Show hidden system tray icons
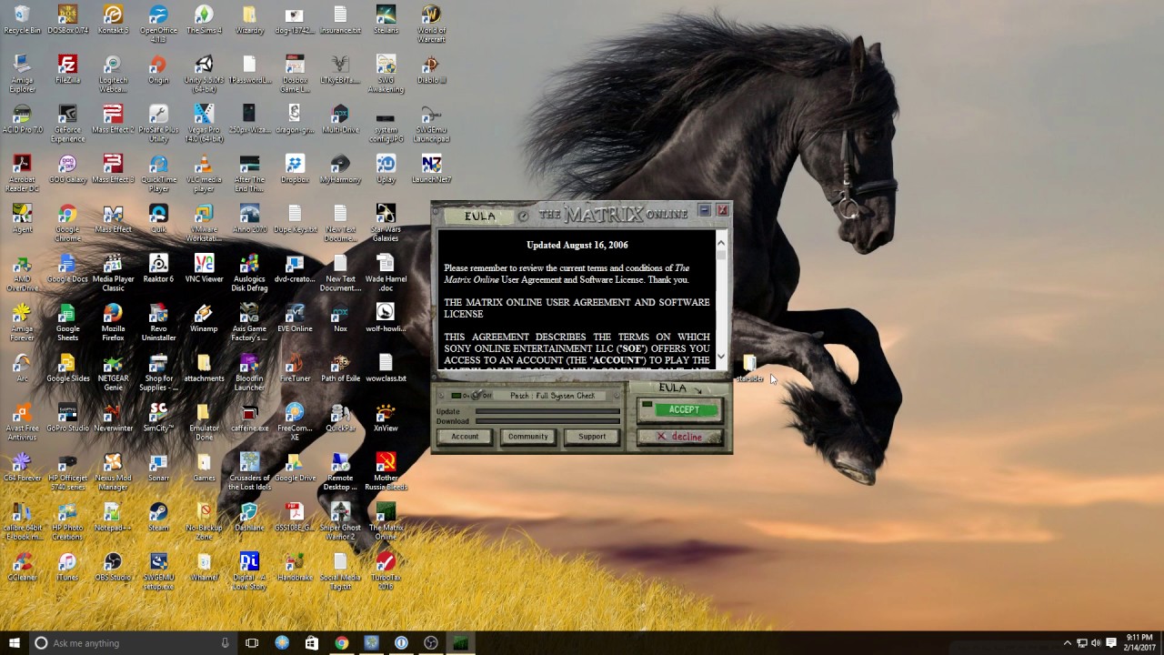This screenshot has height=655, width=1164. [1068, 643]
